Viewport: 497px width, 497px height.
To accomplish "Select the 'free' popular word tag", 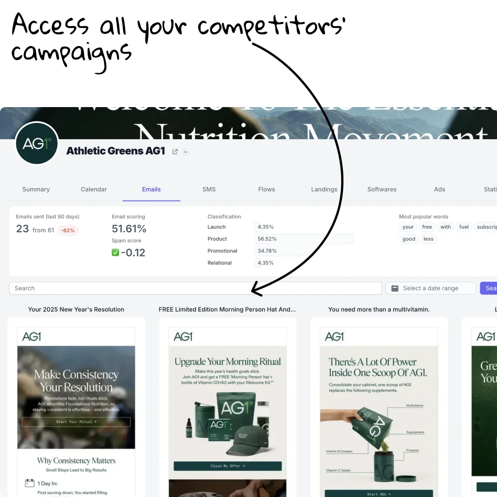I will coord(427,227).
